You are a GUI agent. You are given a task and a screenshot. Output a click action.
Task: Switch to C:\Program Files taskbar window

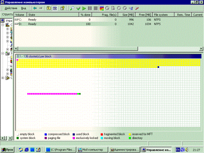click(61, 150)
